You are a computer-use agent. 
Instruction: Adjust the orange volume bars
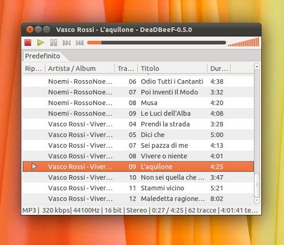click(244, 42)
